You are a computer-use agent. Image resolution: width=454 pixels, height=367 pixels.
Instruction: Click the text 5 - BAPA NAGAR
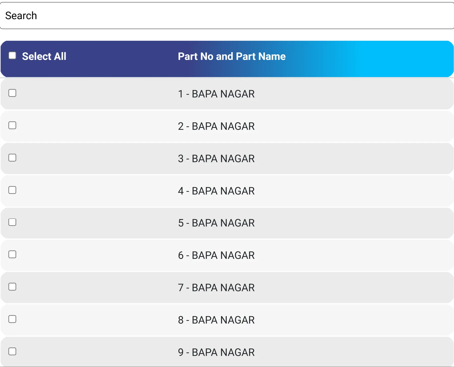click(216, 223)
